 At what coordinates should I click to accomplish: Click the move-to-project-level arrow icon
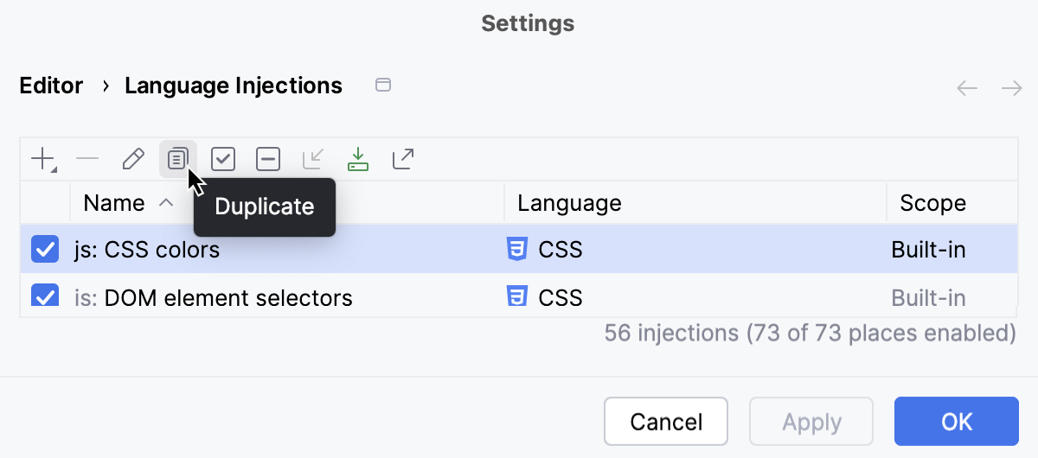(312, 159)
